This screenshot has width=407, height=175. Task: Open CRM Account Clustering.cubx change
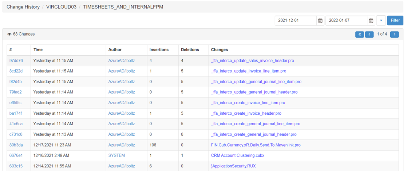(x=237, y=155)
